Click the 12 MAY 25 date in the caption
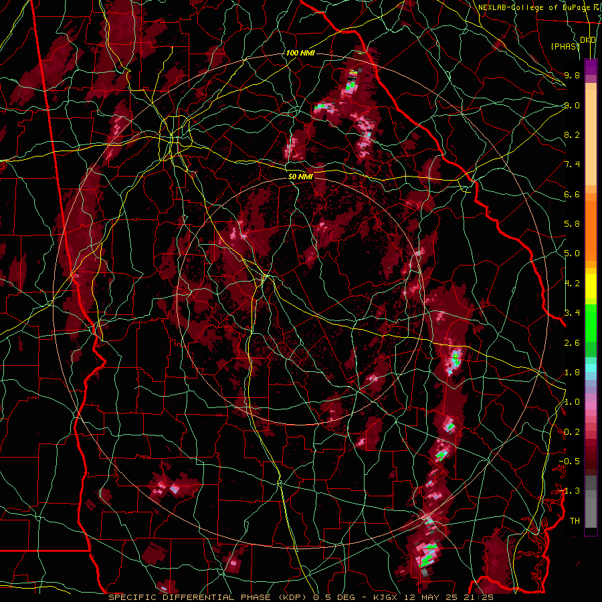Screen dimensions: 602x602 coord(430,597)
